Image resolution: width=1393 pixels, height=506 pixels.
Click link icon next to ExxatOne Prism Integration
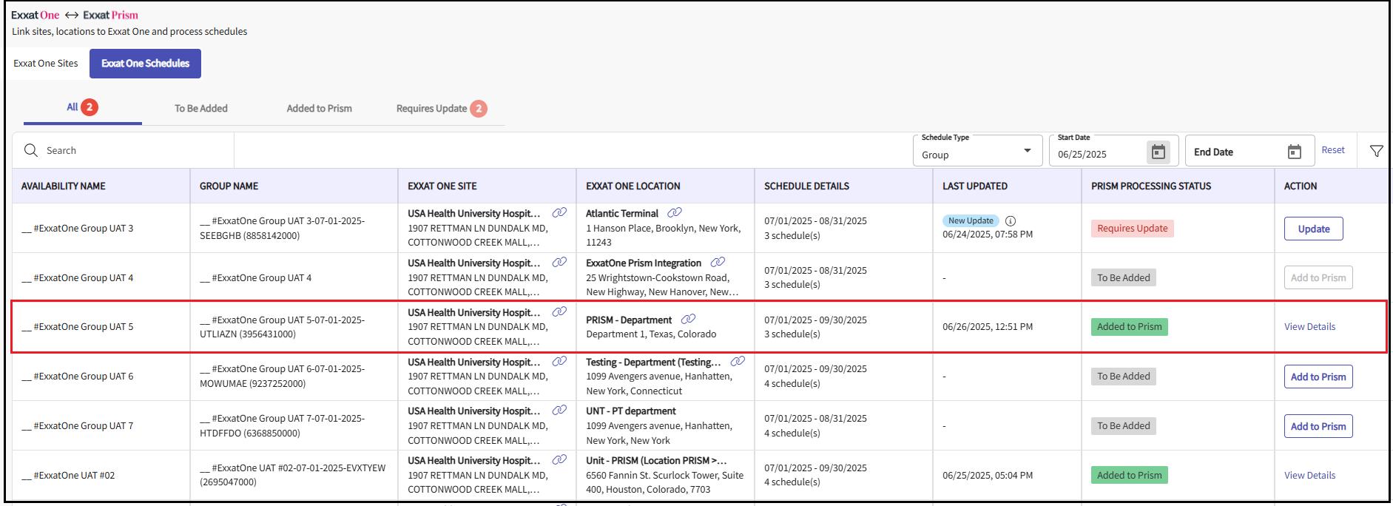click(x=718, y=263)
